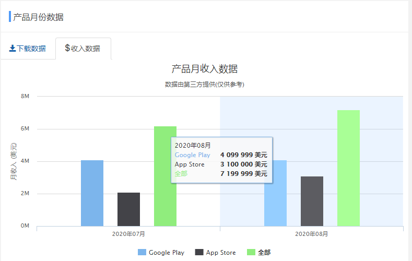Toggle the Google Play series legend label
The image size is (412, 261).
(166, 253)
